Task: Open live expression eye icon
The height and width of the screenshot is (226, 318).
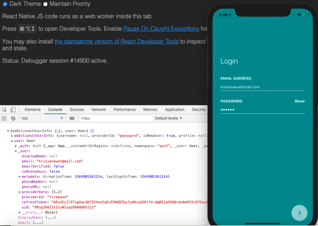Action: (x=72, y=118)
